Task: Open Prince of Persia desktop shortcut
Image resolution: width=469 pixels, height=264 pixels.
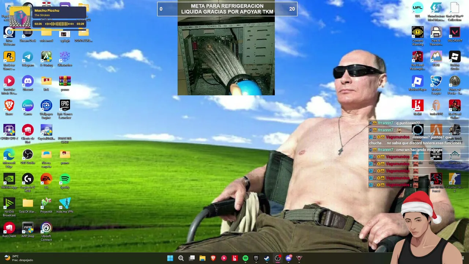Action: (455, 85)
